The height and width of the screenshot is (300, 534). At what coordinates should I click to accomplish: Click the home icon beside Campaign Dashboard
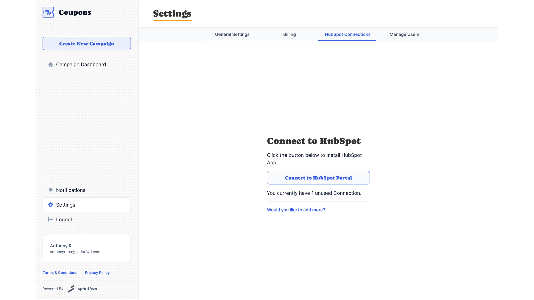tap(51, 64)
